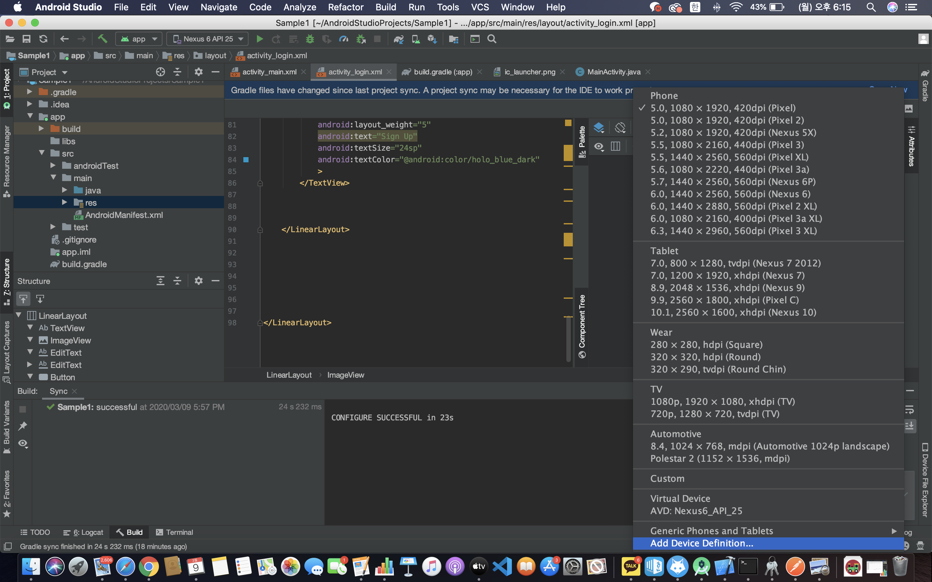Click the orientation rotate icon in preview
932x582 pixels.
pyautogui.click(x=620, y=127)
